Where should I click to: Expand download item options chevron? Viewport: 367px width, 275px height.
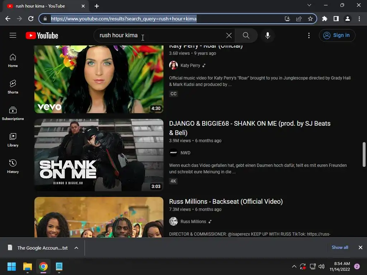[x=76, y=248]
